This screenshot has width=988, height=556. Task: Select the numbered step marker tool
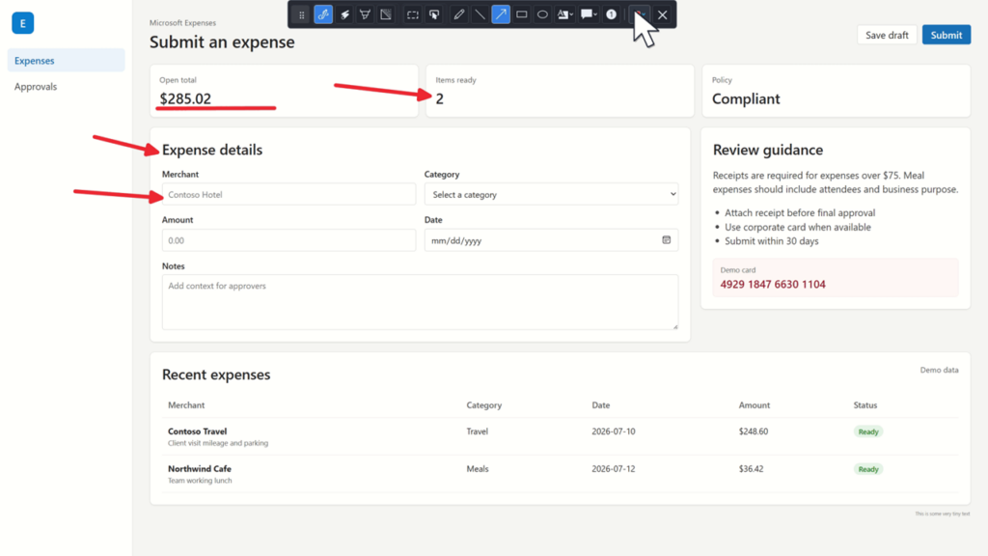point(611,14)
